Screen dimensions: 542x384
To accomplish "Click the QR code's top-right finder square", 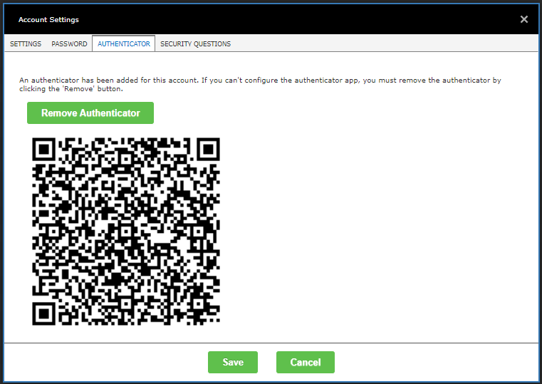I will tap(208, 149).
